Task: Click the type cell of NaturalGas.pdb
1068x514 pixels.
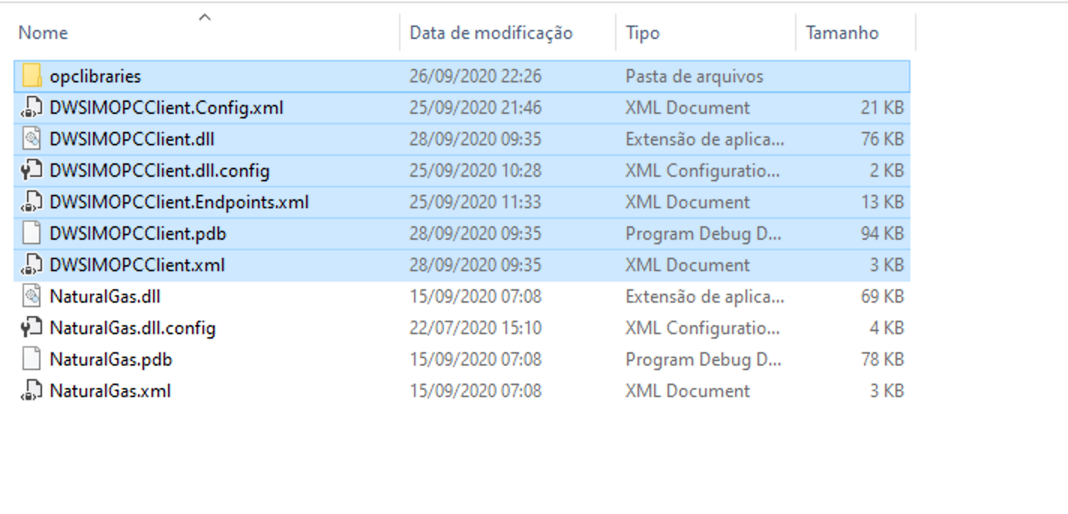Action: tap(703, 360)
